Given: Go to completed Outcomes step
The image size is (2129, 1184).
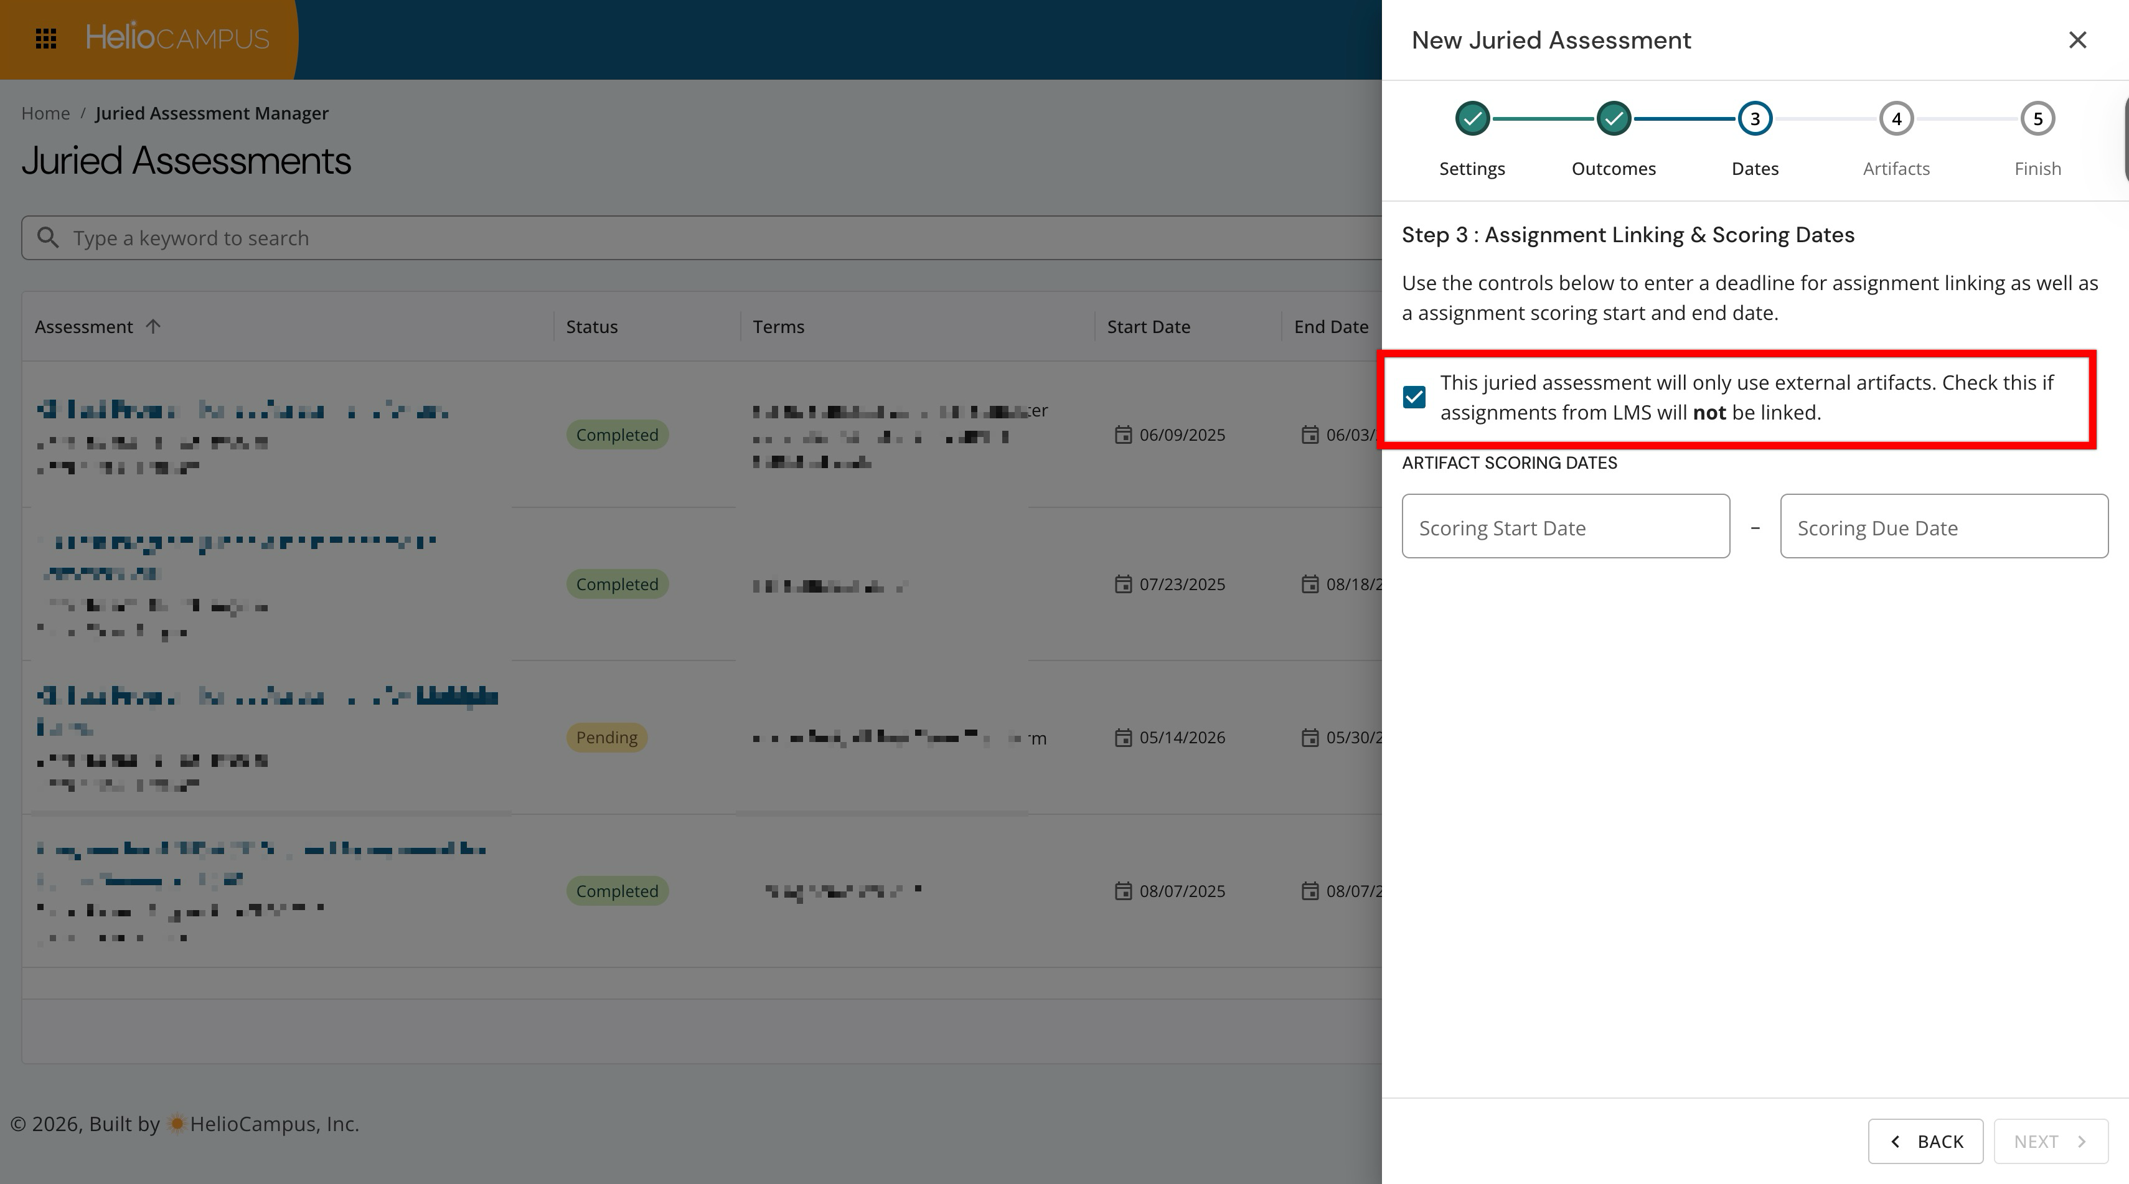Looking at the screenshot, I should pos(1614,119).
